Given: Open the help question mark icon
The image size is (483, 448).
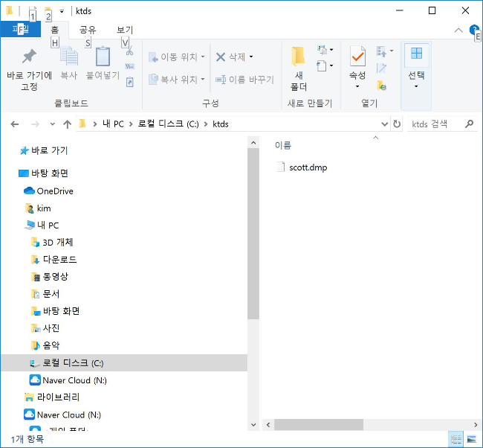Looking at the screenshot, I should pos(474,30).
